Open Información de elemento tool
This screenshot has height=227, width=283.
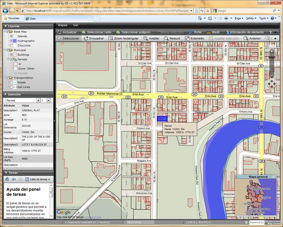click(x=244, y=32)
